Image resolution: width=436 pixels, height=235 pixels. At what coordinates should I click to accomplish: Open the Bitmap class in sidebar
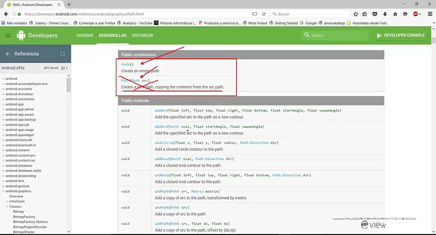coord(18,212)
